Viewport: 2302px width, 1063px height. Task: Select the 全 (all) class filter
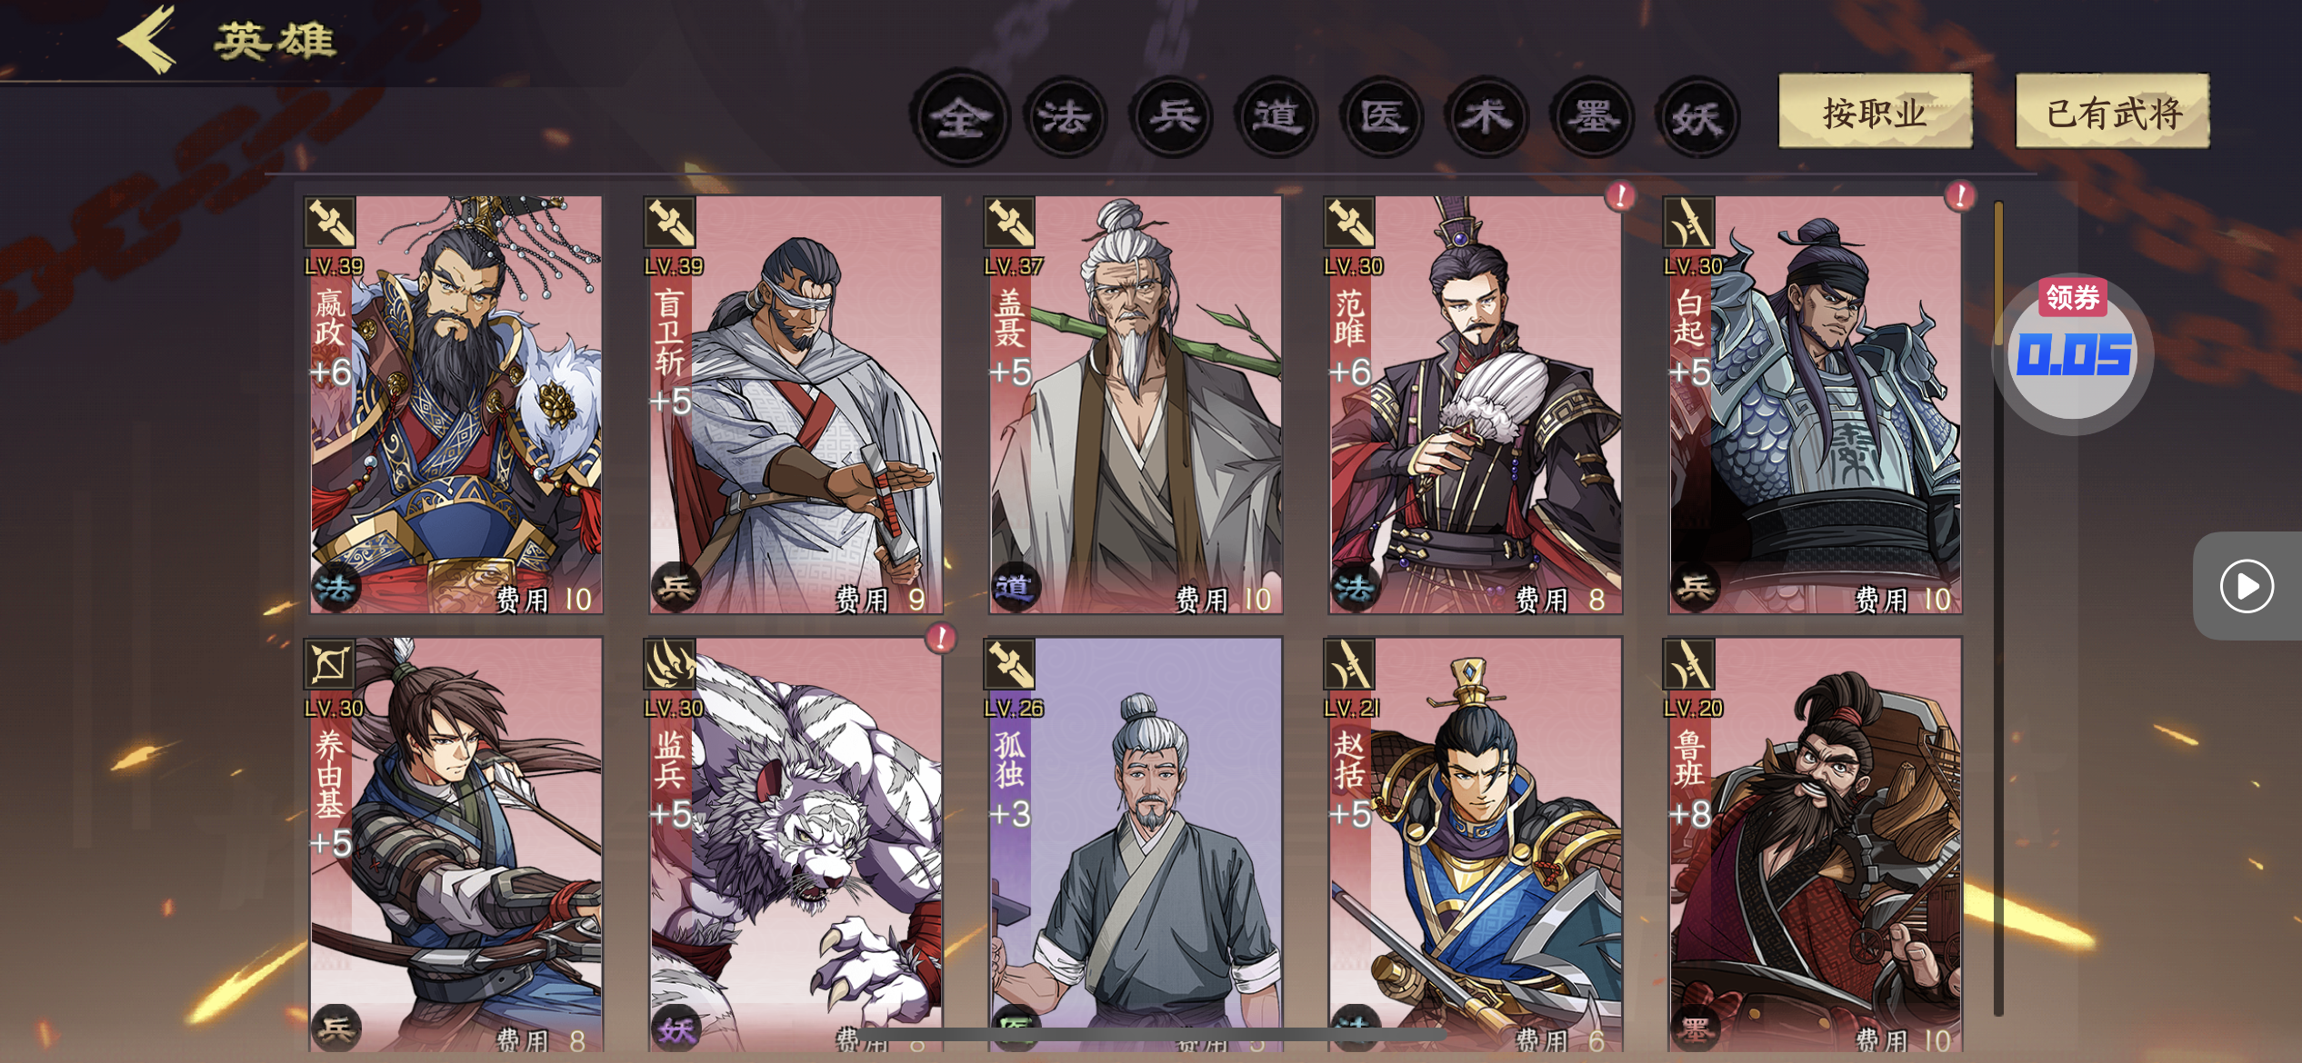pos(961,117)
